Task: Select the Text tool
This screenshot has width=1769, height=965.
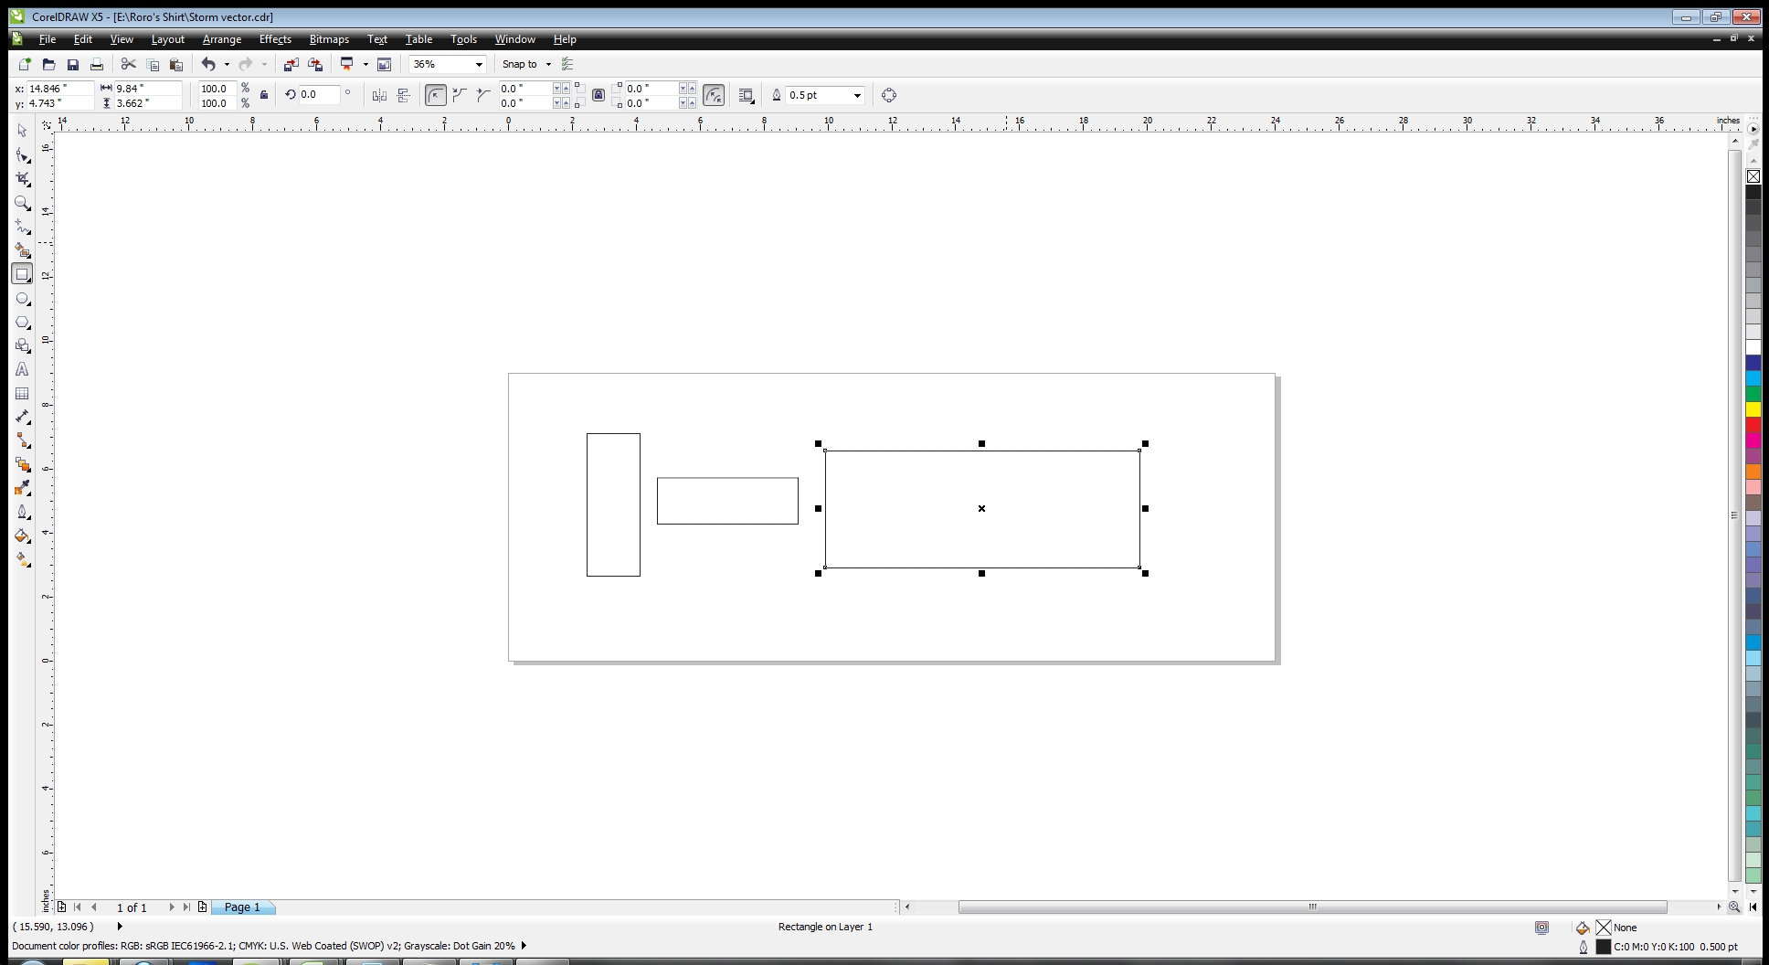Action: point(22,370)
